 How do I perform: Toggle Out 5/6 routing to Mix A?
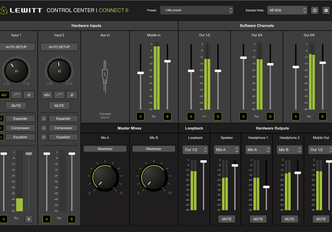[x=296, y=117]
